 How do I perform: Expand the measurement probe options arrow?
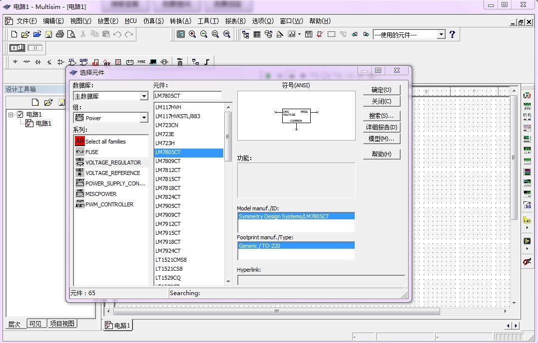[x=527, y=228]
